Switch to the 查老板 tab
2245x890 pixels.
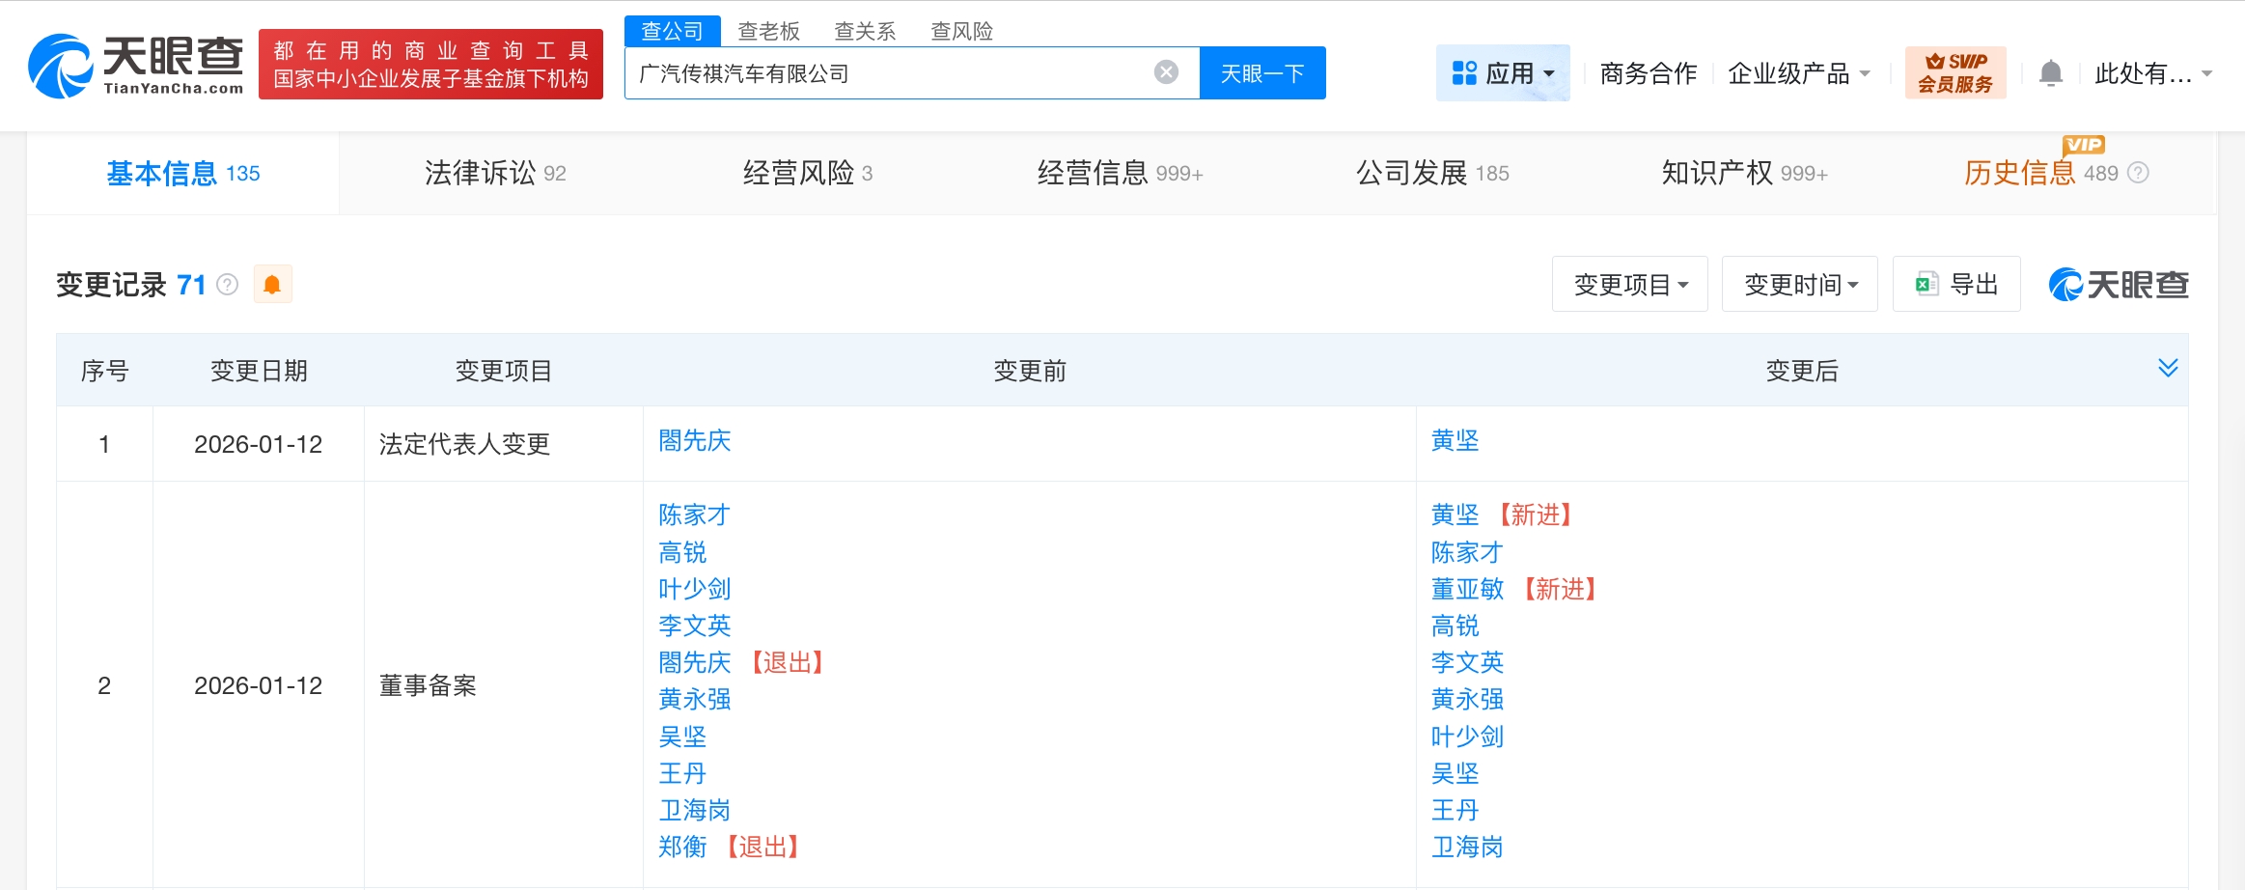click(x=767, y=31)
